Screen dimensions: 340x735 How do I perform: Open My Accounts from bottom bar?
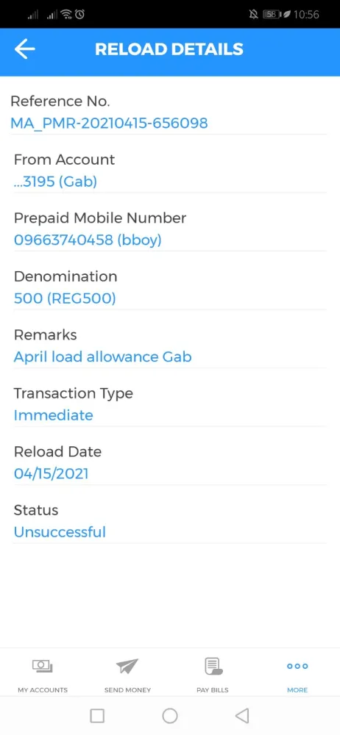pos(42,666)
